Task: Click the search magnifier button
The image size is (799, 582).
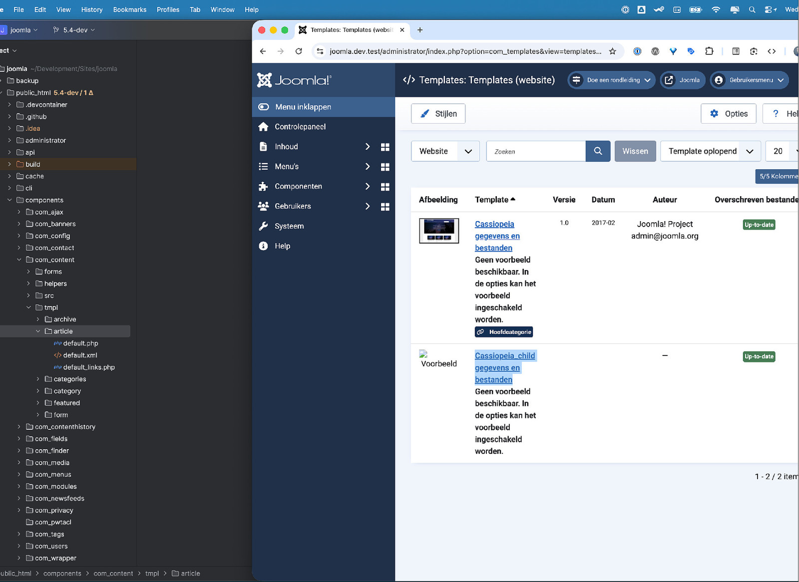Action: [598, 151]
